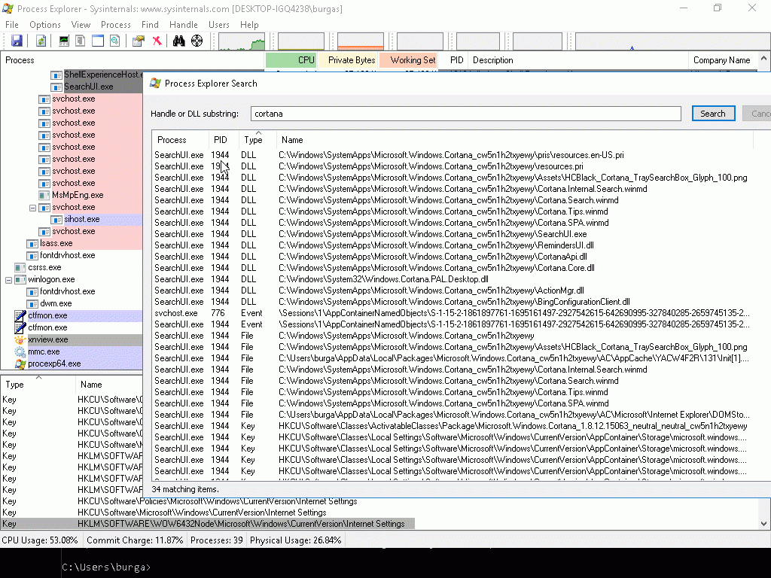Click the MsMpEng.exe process icon
This screenshot has width=771, height=578.
44,195
